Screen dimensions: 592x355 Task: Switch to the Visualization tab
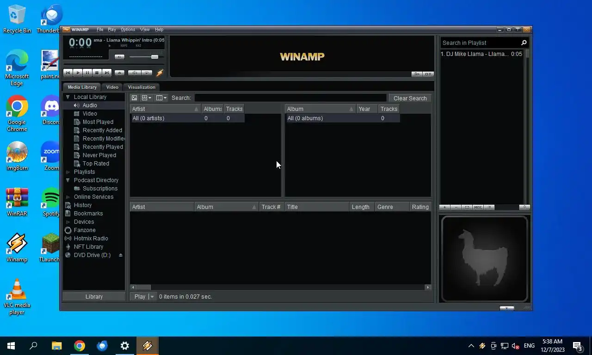tap(142, 87)
